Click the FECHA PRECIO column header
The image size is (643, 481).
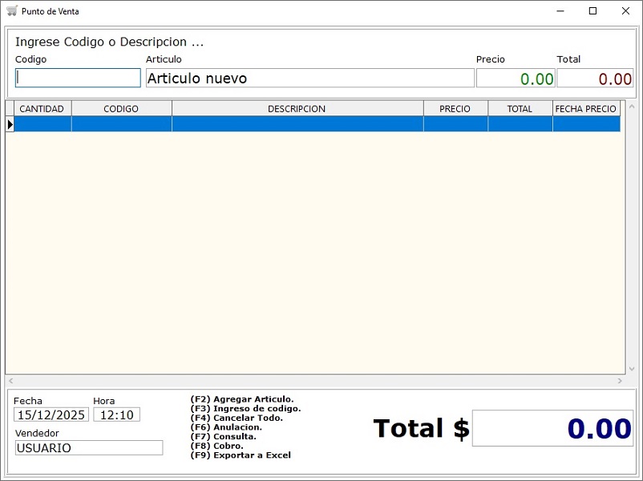586,108
